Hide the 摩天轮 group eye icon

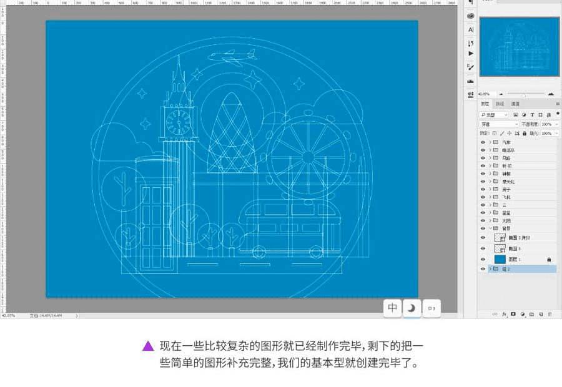[x=483, y=182]
